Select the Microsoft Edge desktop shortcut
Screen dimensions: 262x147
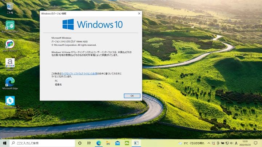coord(10,83)
